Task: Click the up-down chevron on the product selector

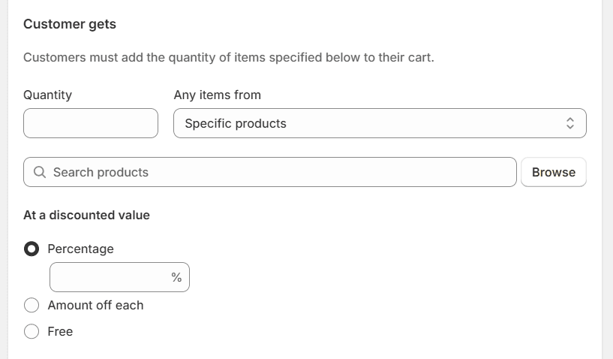Action: (570, 123)
